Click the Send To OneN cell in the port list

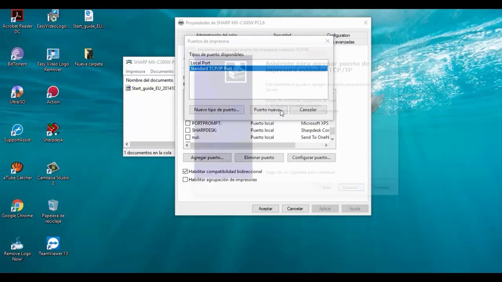315,137
